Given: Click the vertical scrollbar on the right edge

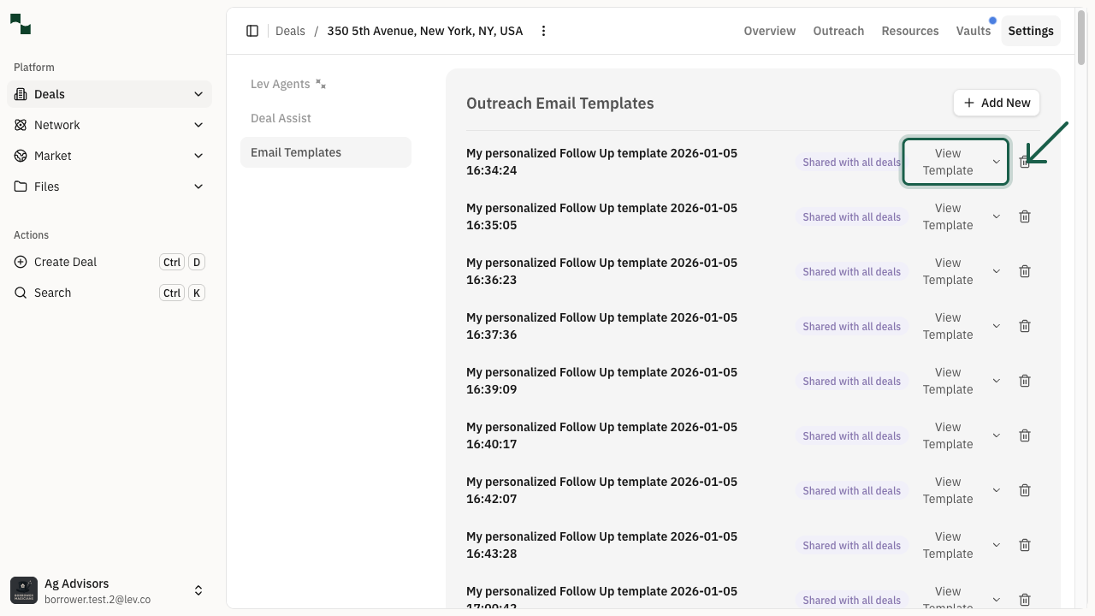Looking at the screenshot, I should (1080, 38).
